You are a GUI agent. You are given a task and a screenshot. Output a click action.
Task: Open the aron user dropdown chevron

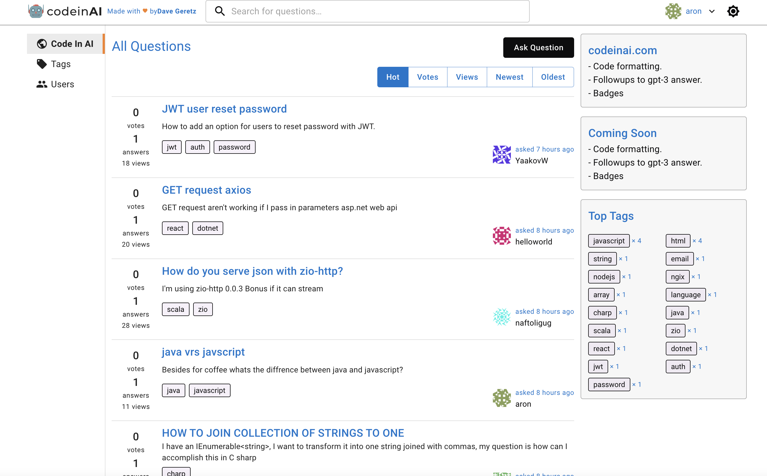point(712,11)
